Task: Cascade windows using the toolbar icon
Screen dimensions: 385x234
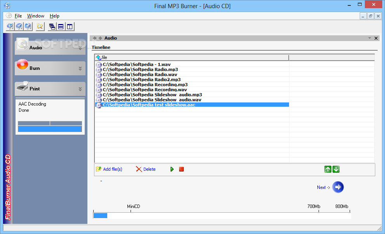Action: (52, 26)
